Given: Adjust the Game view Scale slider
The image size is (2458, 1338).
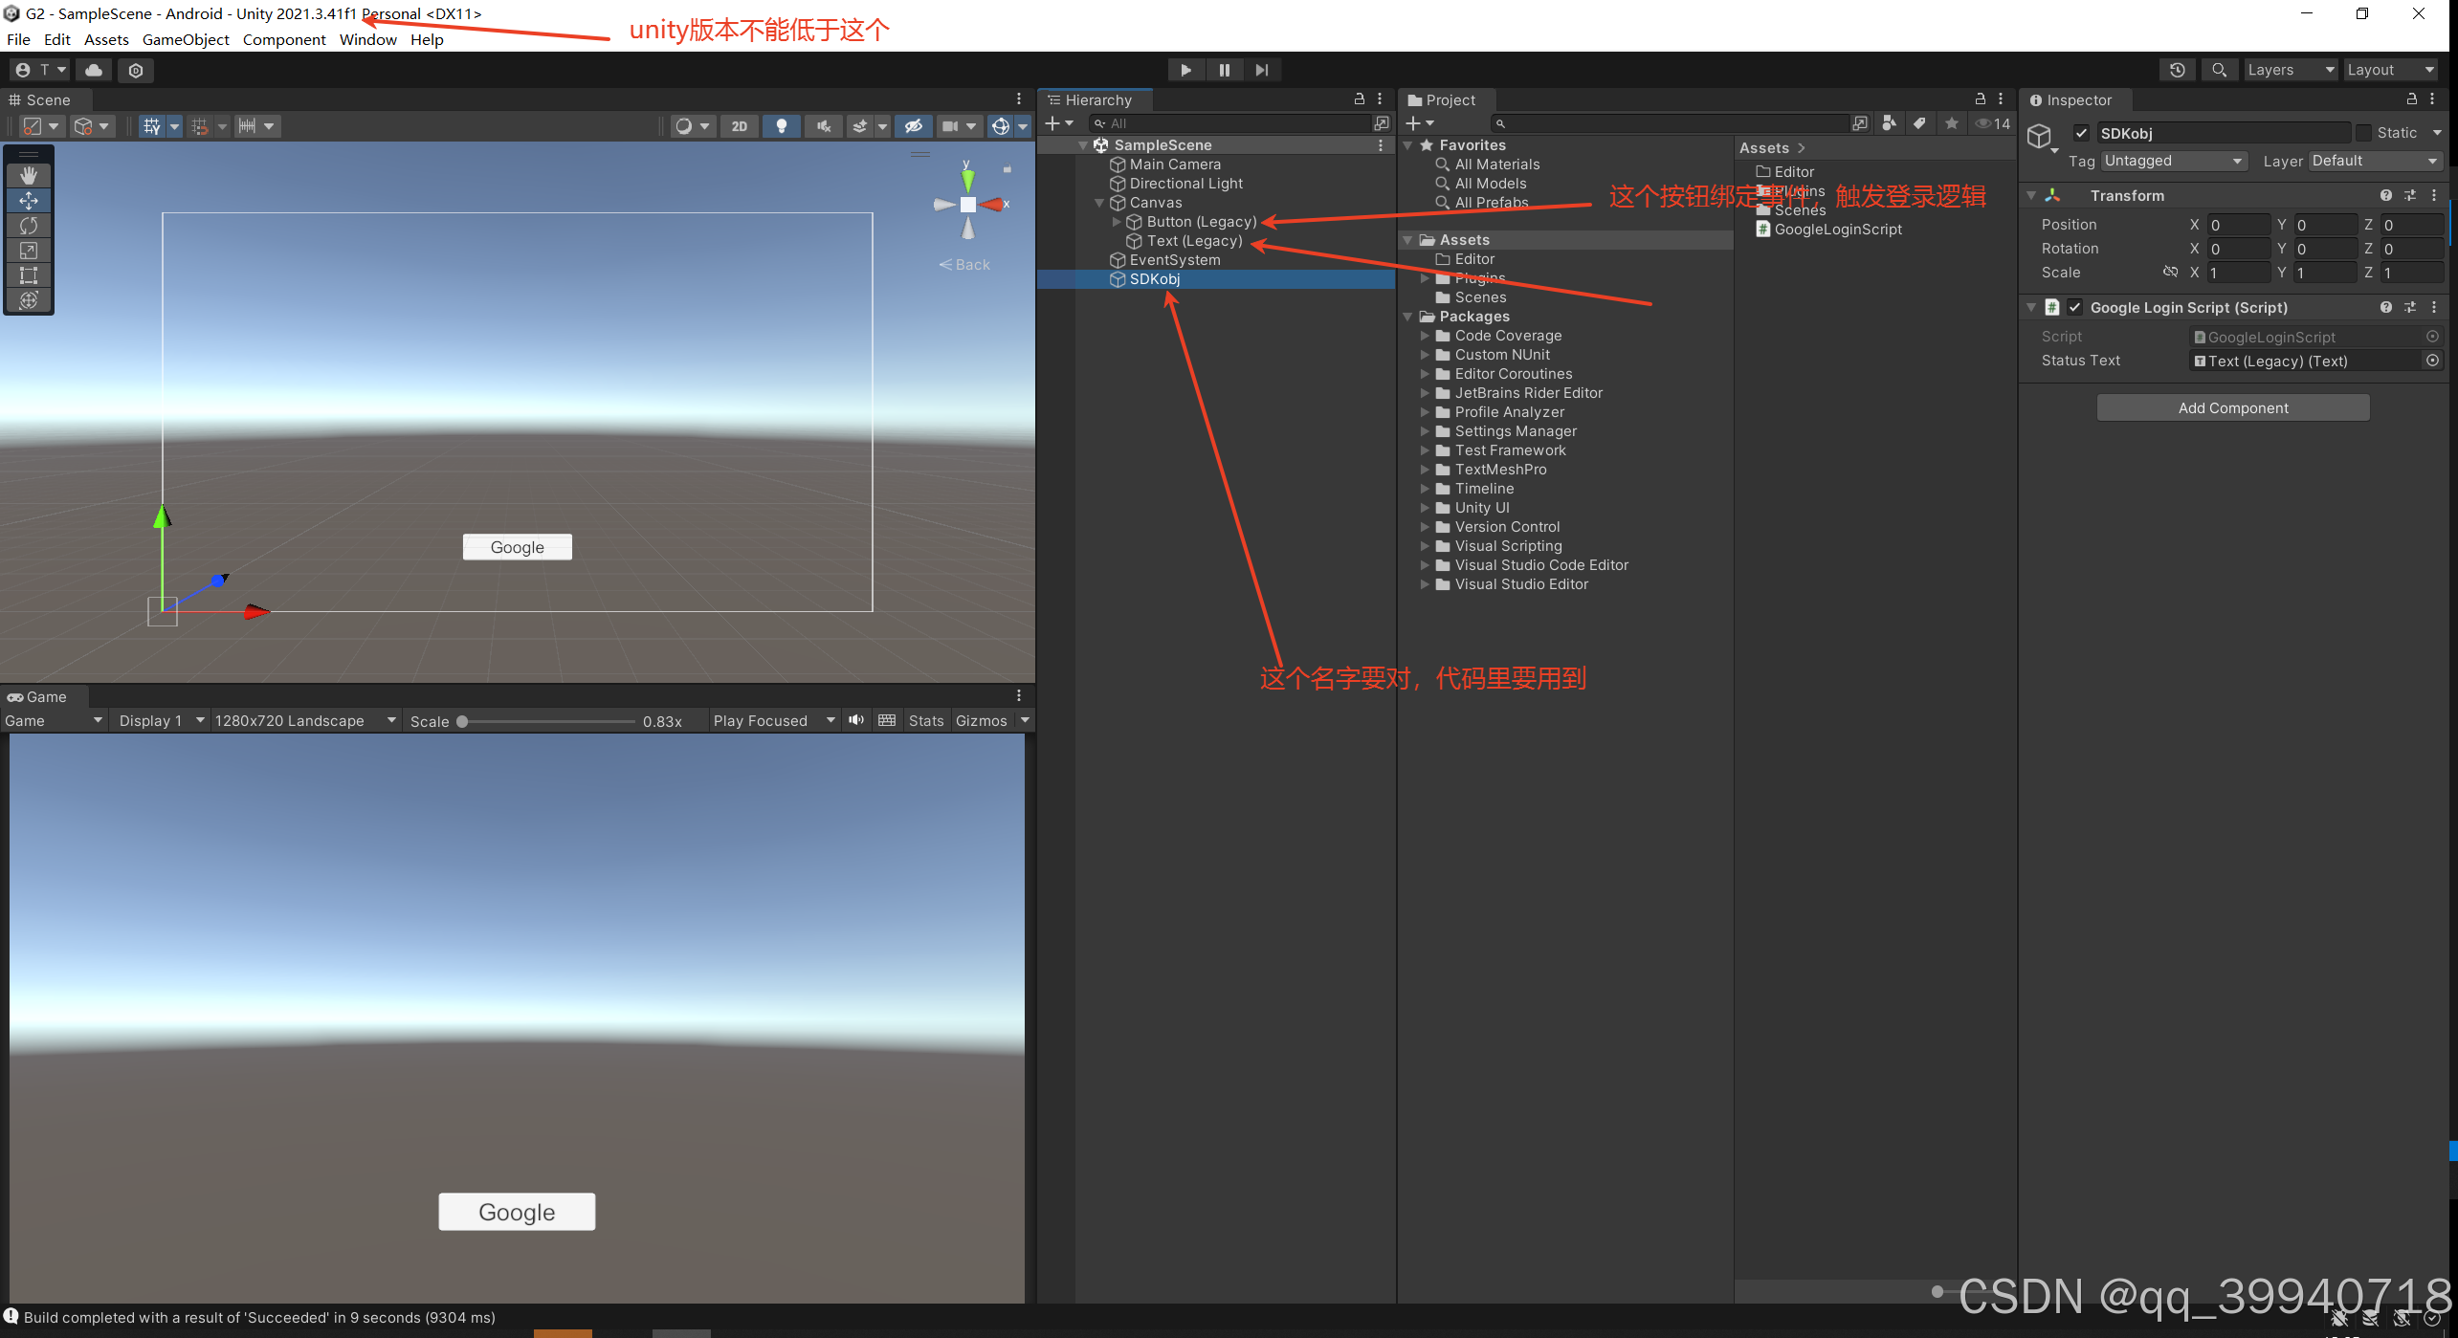Looking at the screenshot, I should (463, 721).
